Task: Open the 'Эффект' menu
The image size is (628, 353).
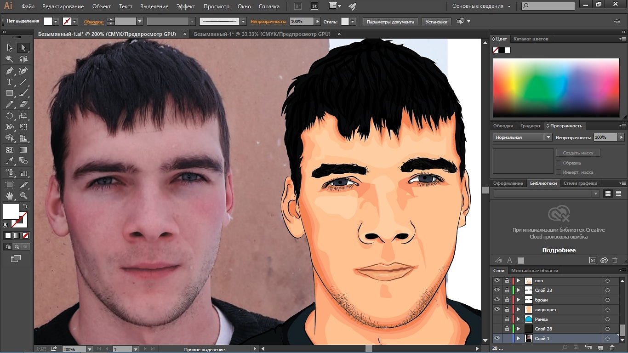Action: [186, 6]
